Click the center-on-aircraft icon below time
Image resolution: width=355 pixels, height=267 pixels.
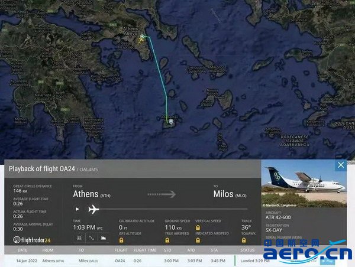(79, 238)
